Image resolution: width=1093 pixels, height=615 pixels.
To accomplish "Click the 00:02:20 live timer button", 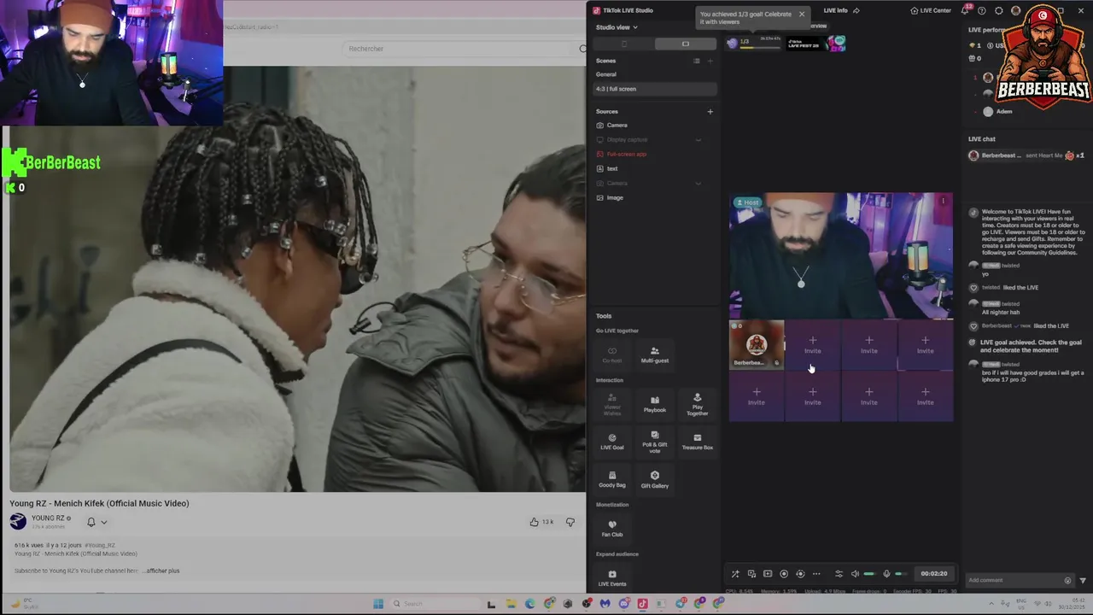I will coord(933,574).
